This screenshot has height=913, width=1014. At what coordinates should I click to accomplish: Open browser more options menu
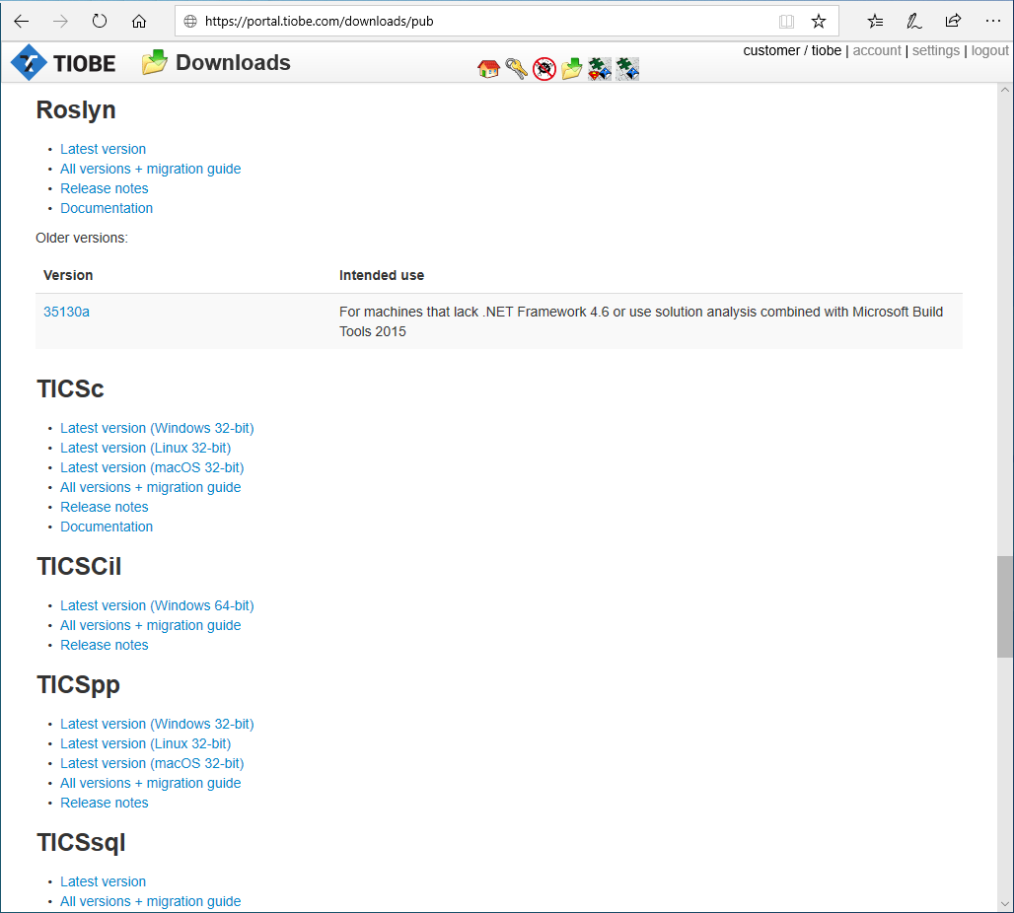[x=992, y=22]
